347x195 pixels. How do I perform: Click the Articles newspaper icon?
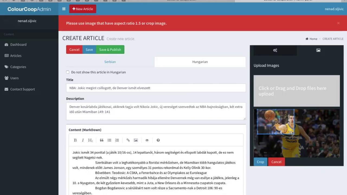pyautogui.click(x=7, y=56)
